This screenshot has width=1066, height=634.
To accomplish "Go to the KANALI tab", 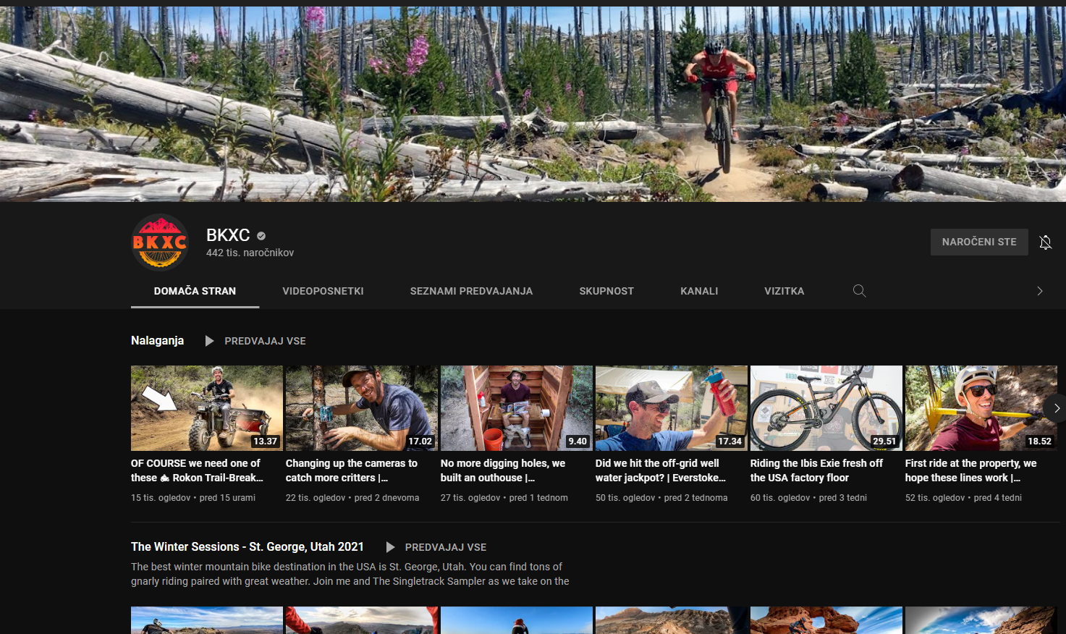I will (699, 291).
